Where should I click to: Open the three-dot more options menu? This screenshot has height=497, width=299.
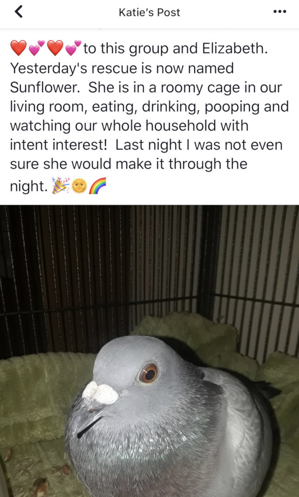pyautogui.click(x=280, y=12)
